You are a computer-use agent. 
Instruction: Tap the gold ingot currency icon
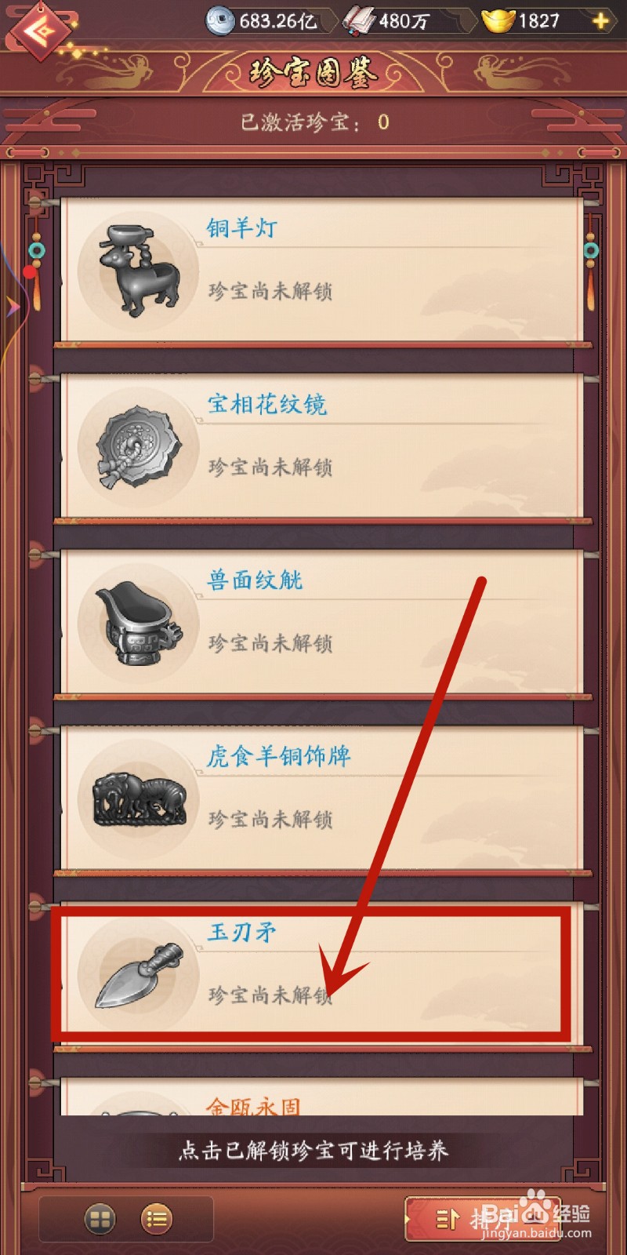498,21
